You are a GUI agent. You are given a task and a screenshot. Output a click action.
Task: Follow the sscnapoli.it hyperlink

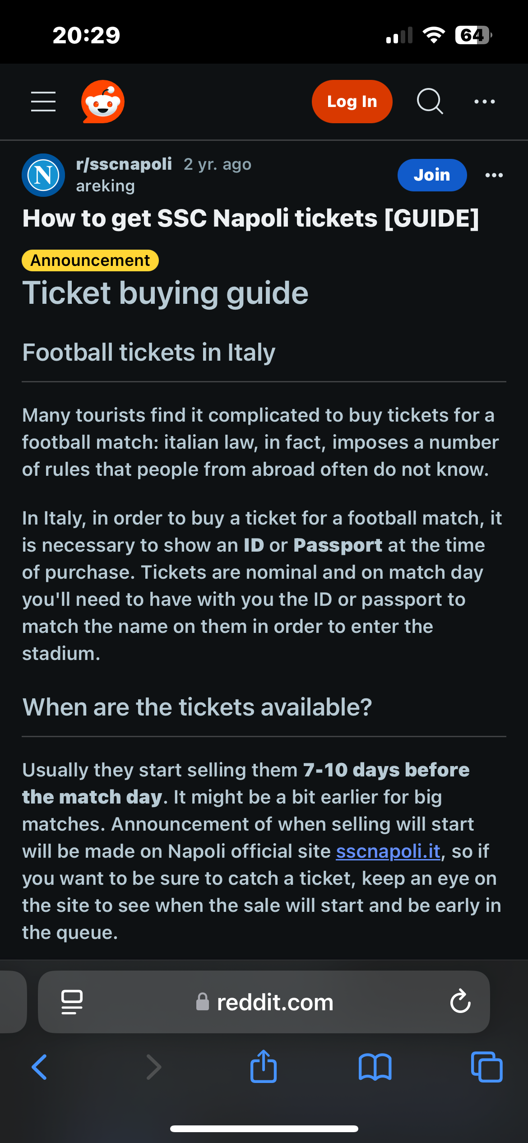(x=388, y=851)
